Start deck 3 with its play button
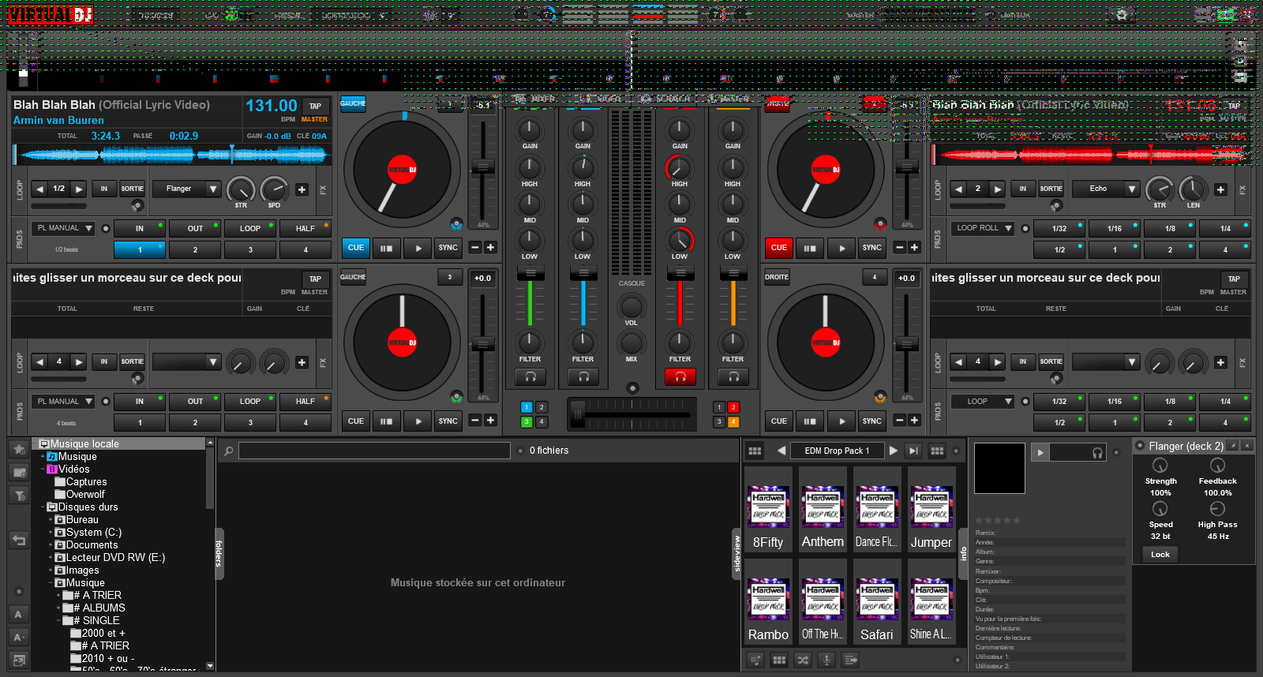Screen dimensions: 1263x677 coord(418,421)
